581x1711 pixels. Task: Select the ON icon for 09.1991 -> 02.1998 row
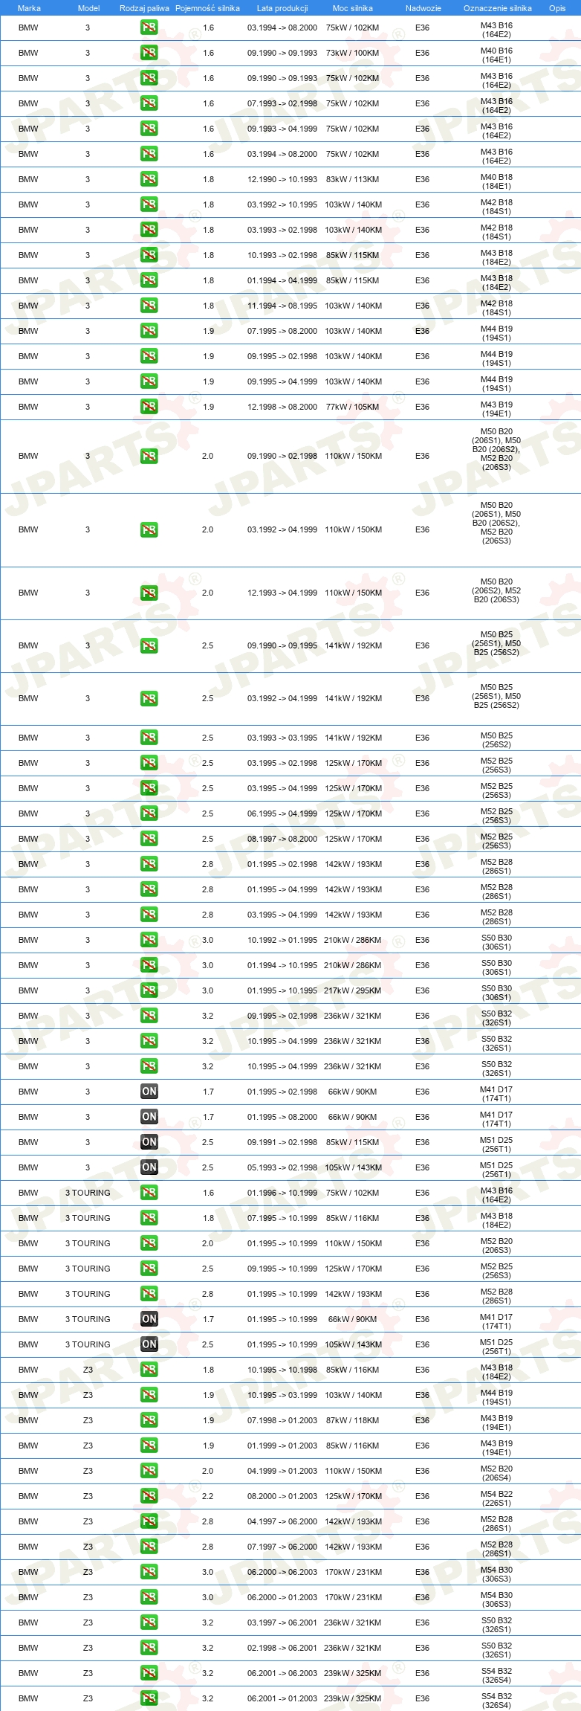click(149, 1142)
